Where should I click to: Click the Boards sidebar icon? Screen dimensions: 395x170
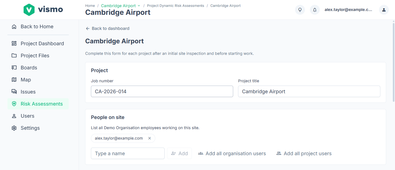pos(14,68)
